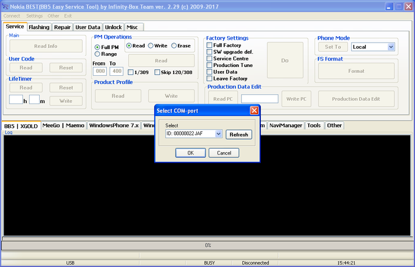
Task: Click OK in Select COM-port dialog
Action: click(190, 153)
